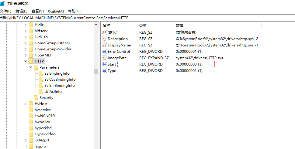Select the HTTP folder icon

click(31, 61)
